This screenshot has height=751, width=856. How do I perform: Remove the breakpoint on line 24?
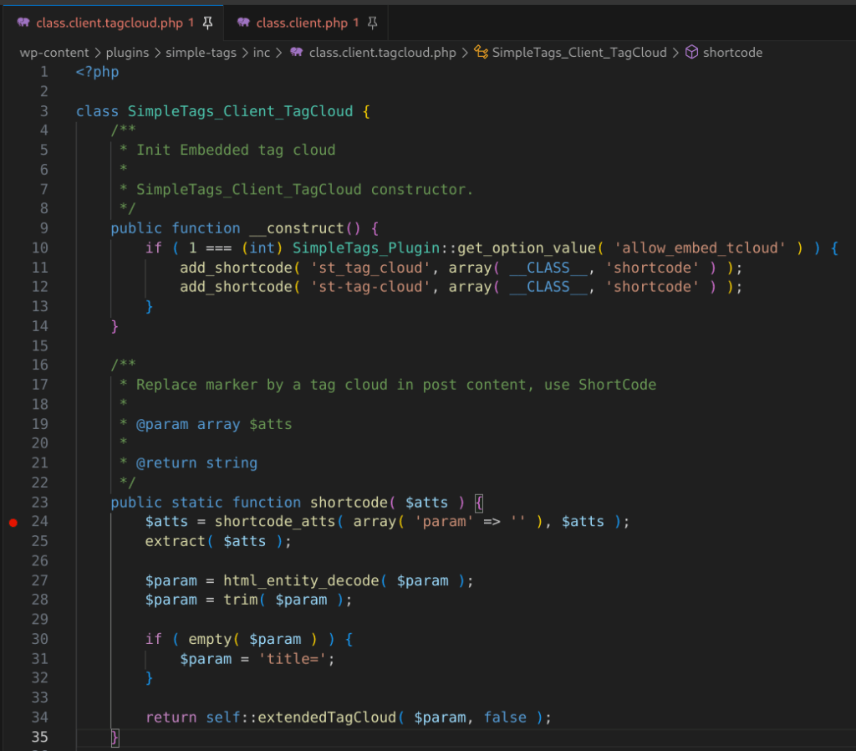coord(13,521)
